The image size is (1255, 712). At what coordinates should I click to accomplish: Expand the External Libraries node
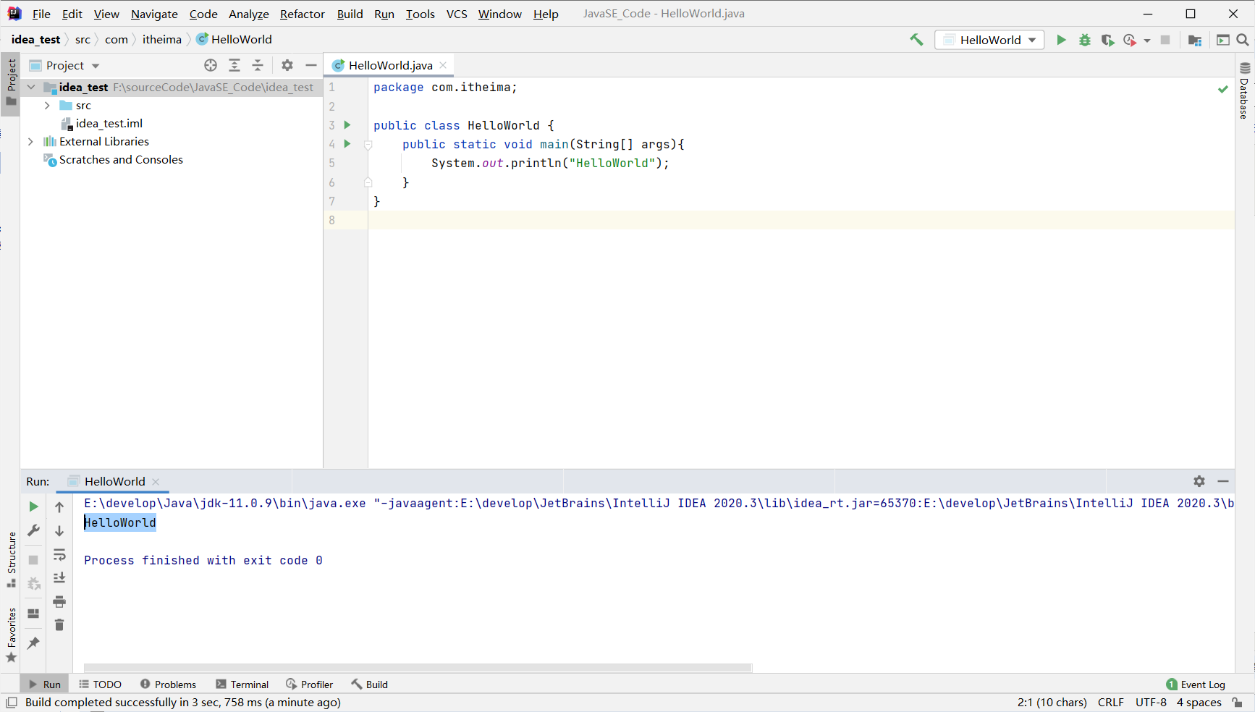click(x=30, y=142)
